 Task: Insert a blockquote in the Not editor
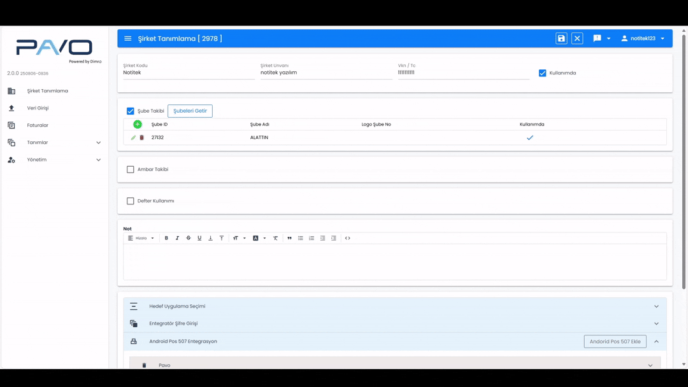point(289,238)
